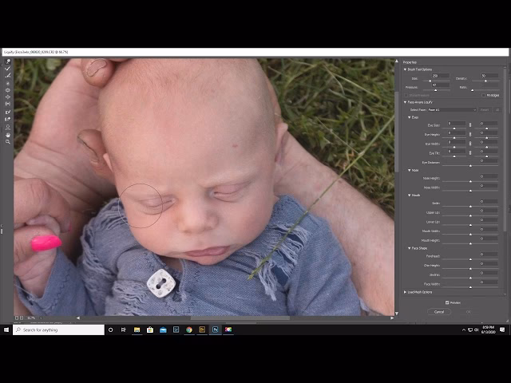
Task: Open the zoom level dropdown
Action: coord(41,318)
